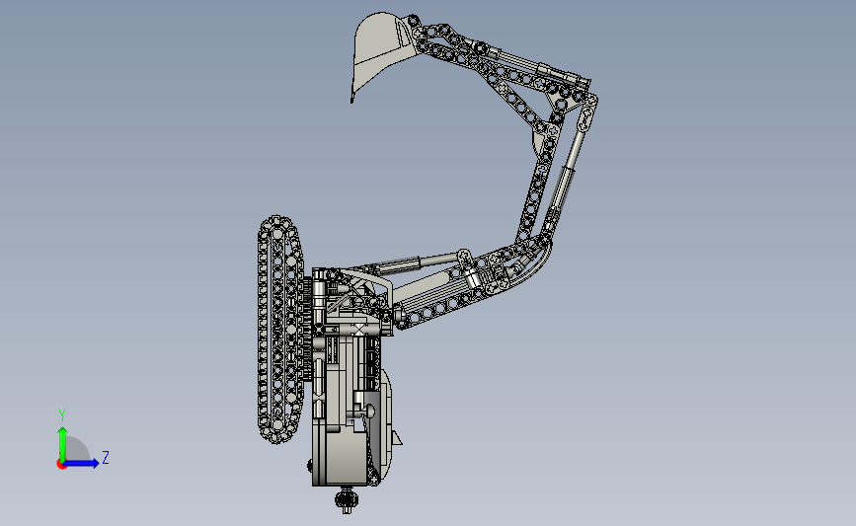
Task: Select the small knob gear below the chassis
Action: click(347, 499)
